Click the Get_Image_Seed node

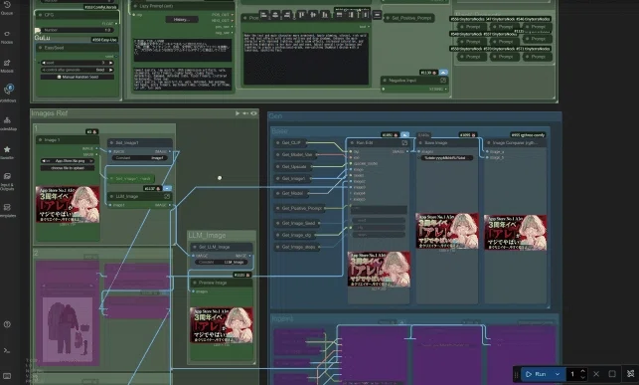pyautogui.click(x=297, y=223)
